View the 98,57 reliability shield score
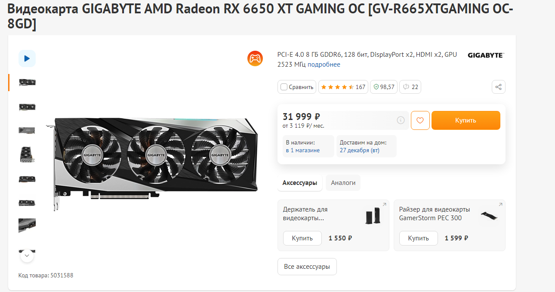 coord(384,87)
